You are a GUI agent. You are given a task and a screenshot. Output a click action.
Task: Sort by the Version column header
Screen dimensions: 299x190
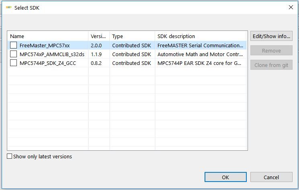(98, 36)
